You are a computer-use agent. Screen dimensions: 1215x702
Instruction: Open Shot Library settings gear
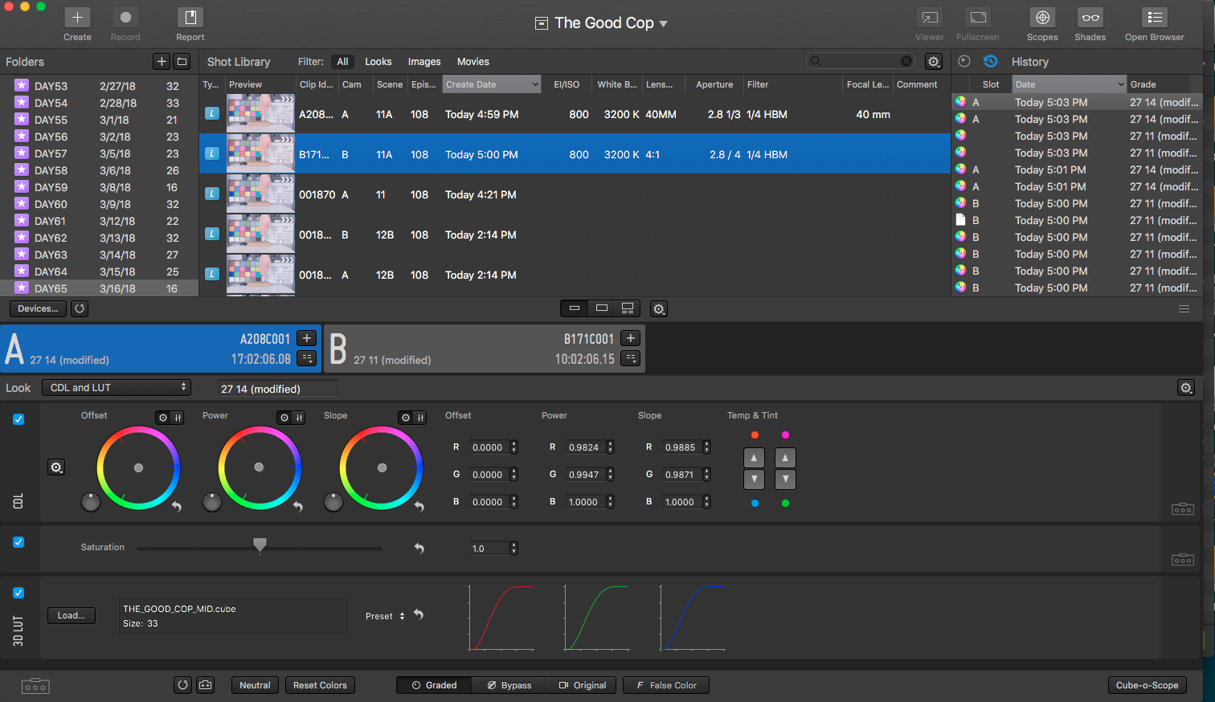tap(933, 62)
